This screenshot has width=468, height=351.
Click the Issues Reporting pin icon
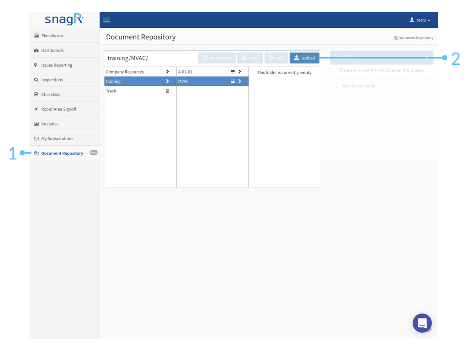36,65
